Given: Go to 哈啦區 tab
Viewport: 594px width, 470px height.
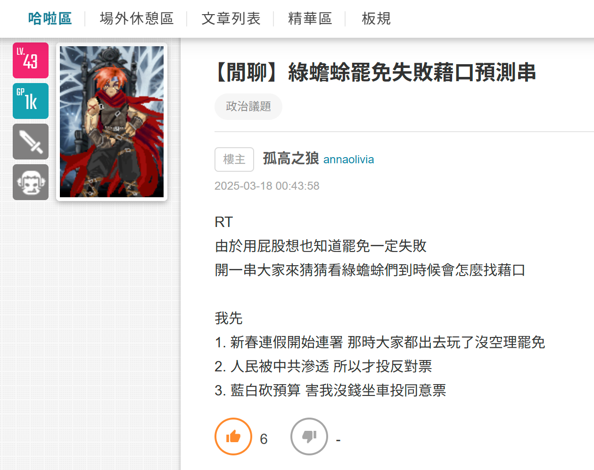Looking at the screenshot, I should [x=50, y=18].
